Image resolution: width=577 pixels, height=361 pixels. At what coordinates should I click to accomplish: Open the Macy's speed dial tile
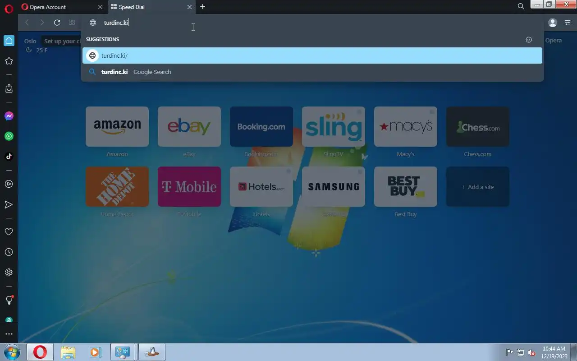(406, 127)
